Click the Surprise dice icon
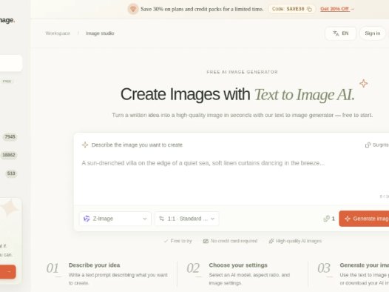The width and height of the screenshot is (389, 292). [368, 145]
